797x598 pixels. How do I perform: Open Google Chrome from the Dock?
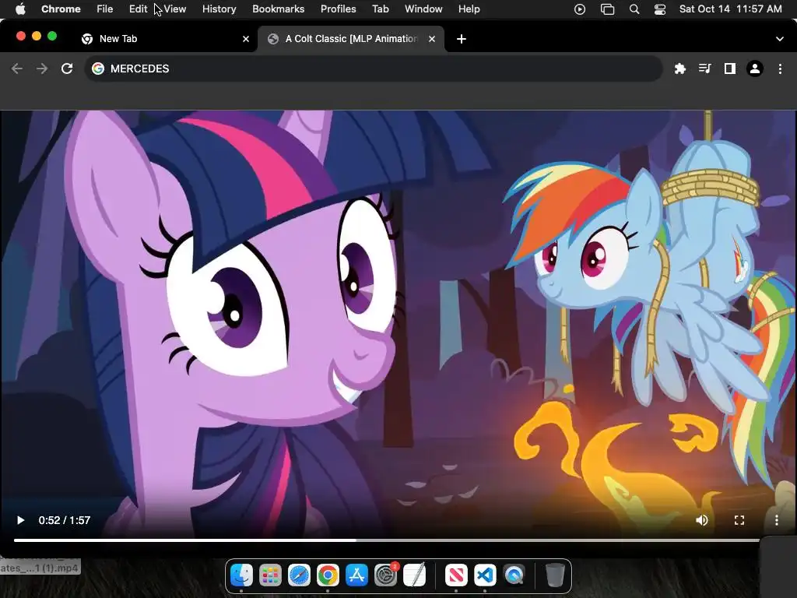[x=328, y=575]
